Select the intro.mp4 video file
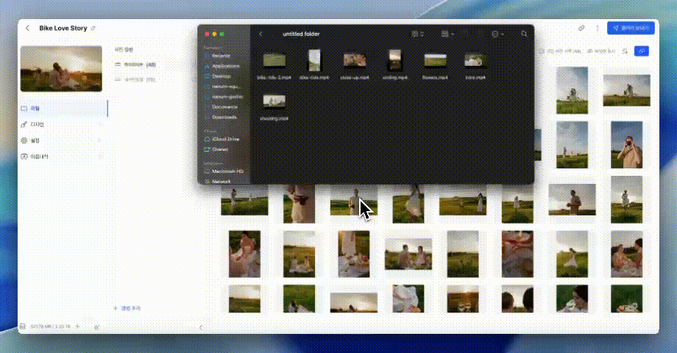 (x=475, y=62)
